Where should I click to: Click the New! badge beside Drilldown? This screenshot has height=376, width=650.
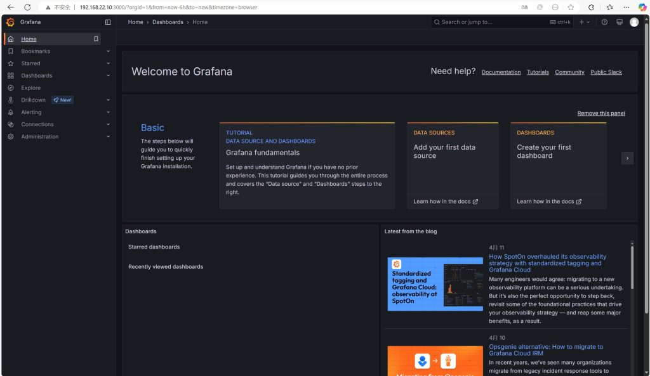(x=63, y=100)
